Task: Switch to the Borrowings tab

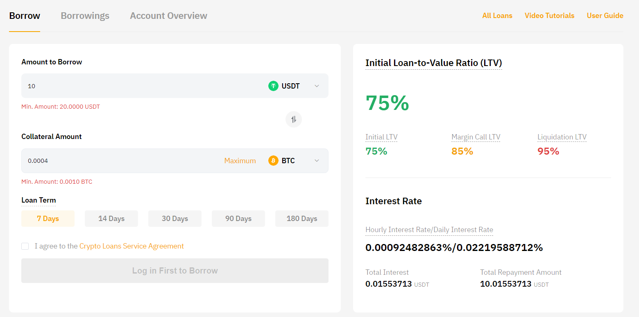Action: pyautogui.click(x=85, y=16)
